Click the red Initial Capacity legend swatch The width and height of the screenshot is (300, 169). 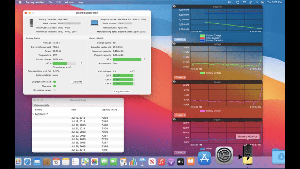coord(202,38)
